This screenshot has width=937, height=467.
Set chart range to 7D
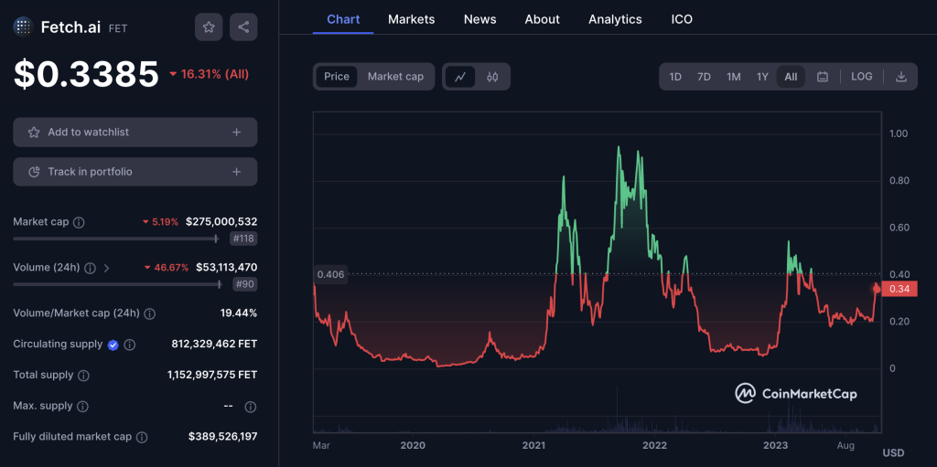tap(704, 77)
